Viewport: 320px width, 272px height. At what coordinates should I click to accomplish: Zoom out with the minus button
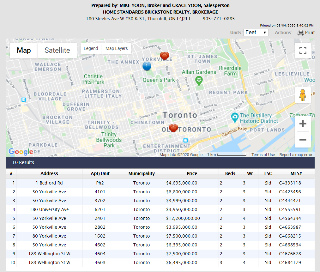click(303, 140)
